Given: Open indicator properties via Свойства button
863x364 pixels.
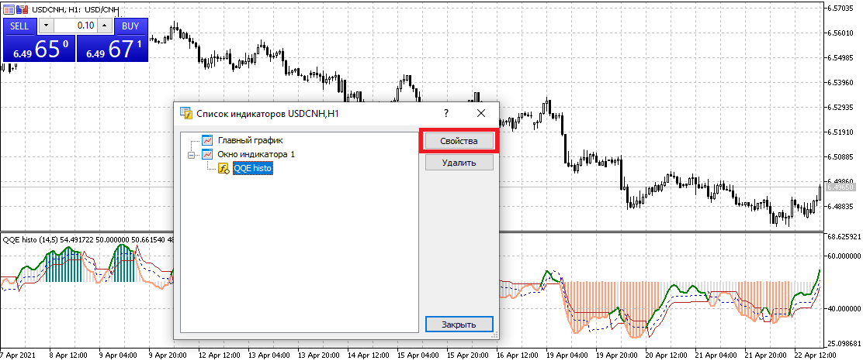Looking at the screenshot, I should (459, 142).
